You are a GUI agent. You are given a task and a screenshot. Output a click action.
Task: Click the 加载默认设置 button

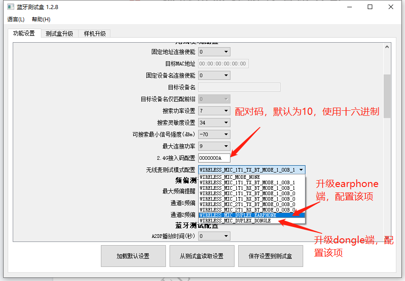133,256
